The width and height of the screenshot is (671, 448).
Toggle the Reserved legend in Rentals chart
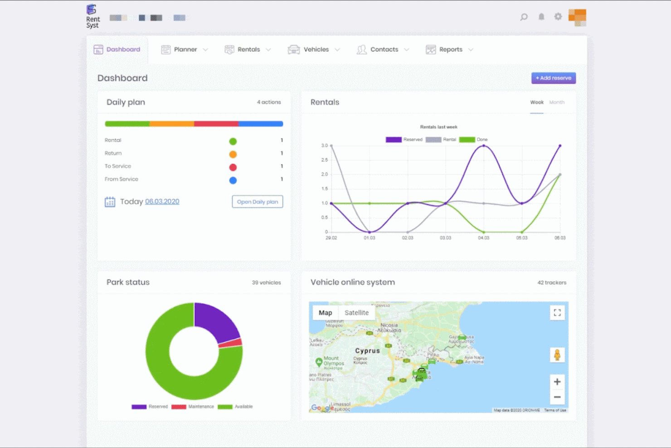pos(404,139)
